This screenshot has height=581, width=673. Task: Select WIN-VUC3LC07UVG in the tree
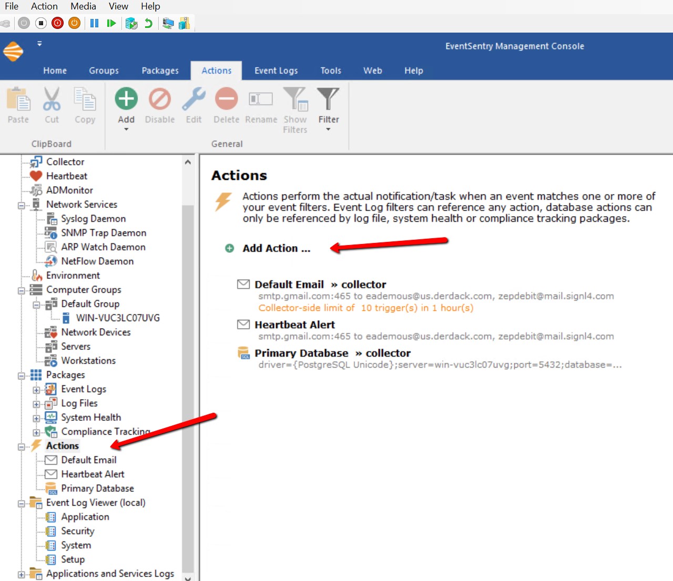click(x=118, y=318)
